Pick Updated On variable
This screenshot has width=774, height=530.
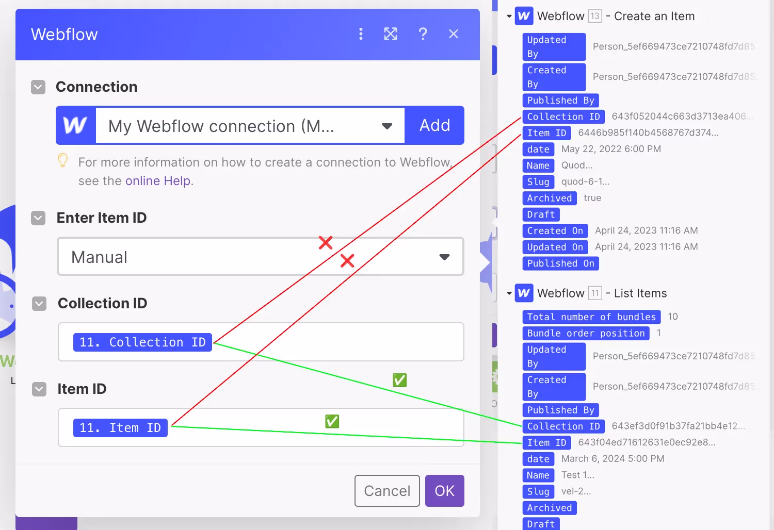pyautogui.click(x=555, y=247)
